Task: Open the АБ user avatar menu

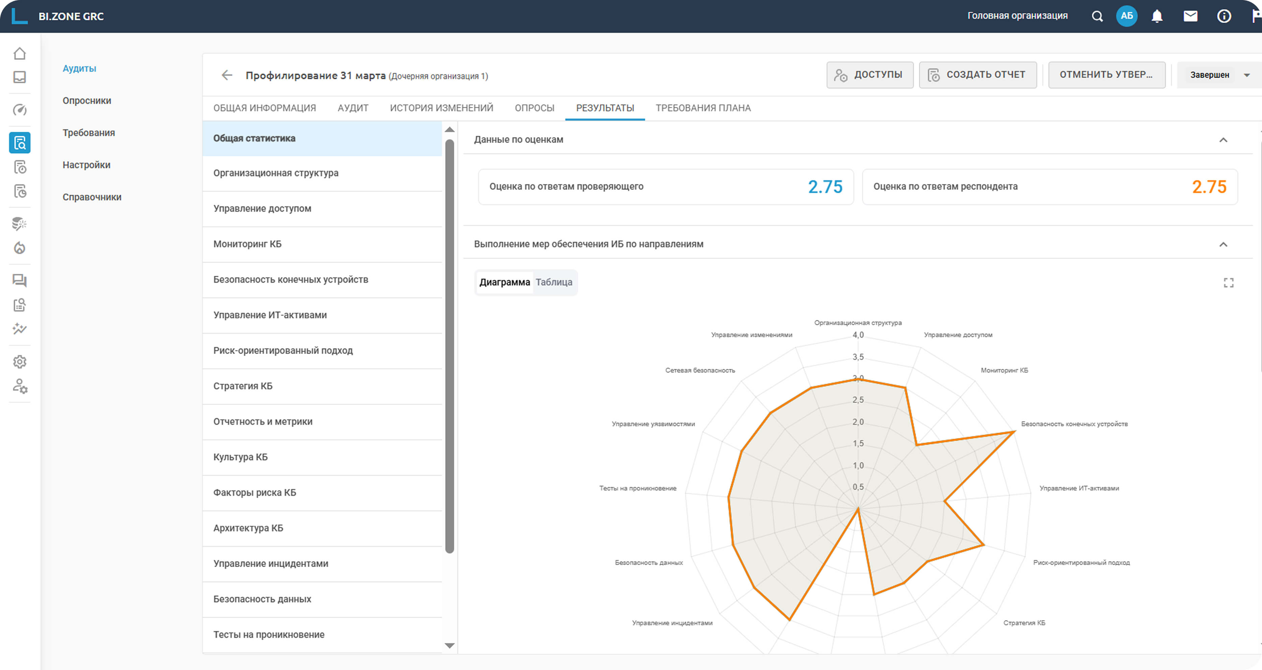Action: [x=1127, y=16]
